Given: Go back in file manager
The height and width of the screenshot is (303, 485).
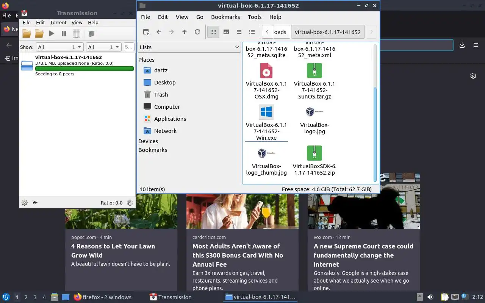Looking at the screenshot, I should point(159,32).
